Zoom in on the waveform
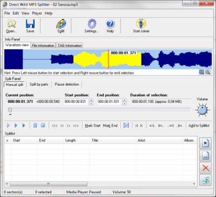Viewport: 216px width, 197px height. pyautogui.click(x=201, y=72)
